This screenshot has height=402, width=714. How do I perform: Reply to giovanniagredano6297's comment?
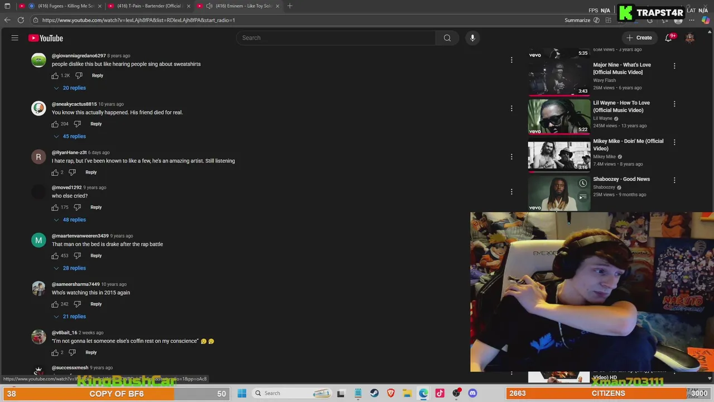[98, 75]
